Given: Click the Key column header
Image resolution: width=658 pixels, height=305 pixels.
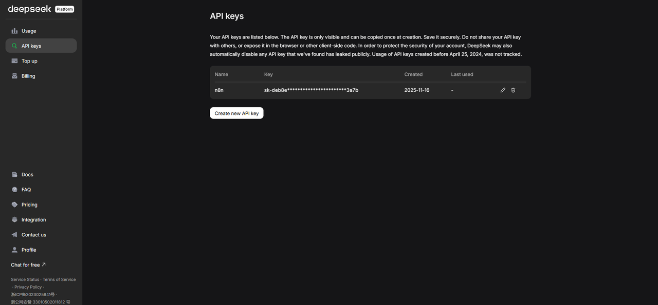Looking at the screenshot, I should pos(268,74).
